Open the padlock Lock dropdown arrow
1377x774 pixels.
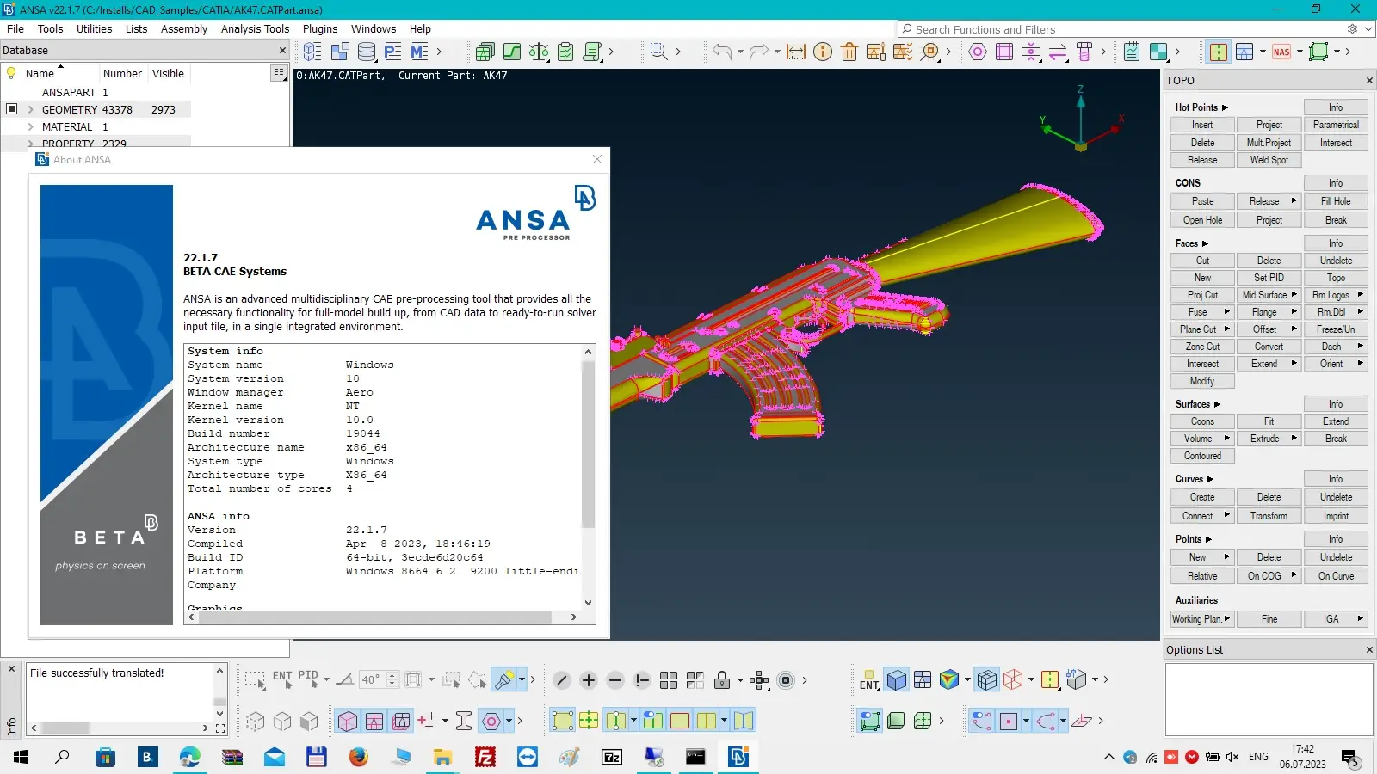(740, 680)
